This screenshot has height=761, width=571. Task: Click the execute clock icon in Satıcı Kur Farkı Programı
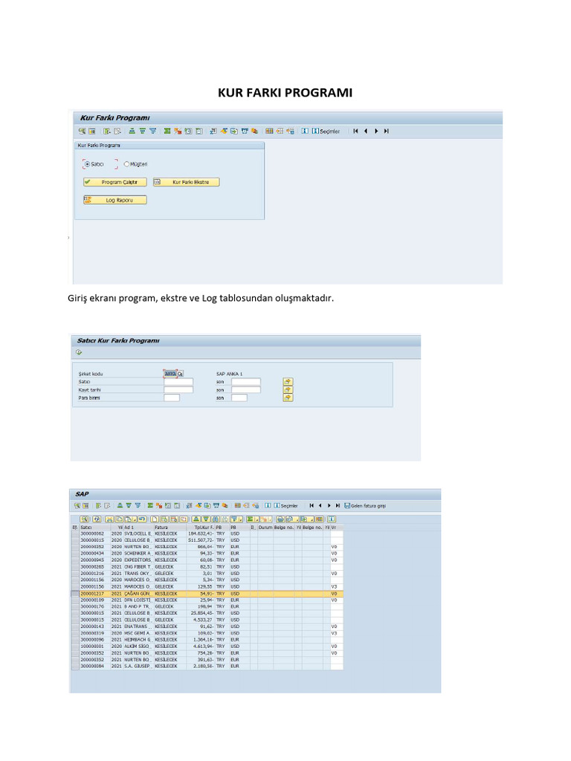coord(79,352)
